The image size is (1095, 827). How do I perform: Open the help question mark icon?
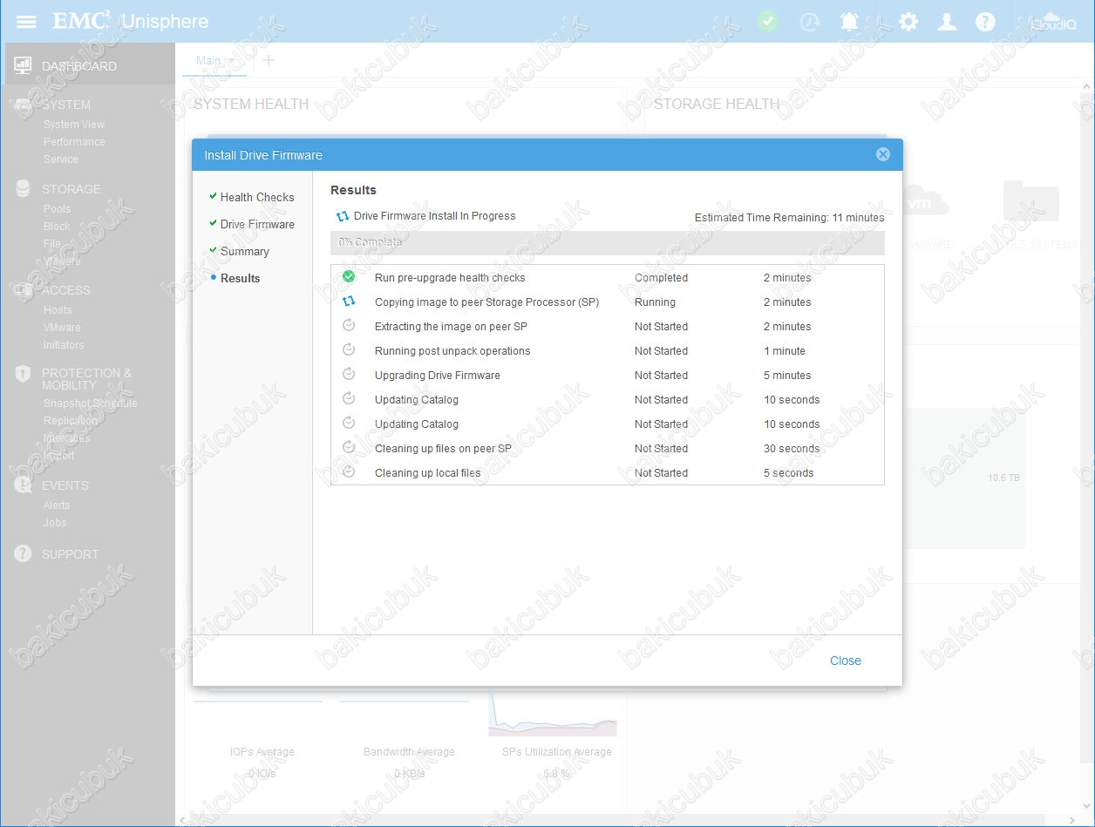tap(985, 22)
